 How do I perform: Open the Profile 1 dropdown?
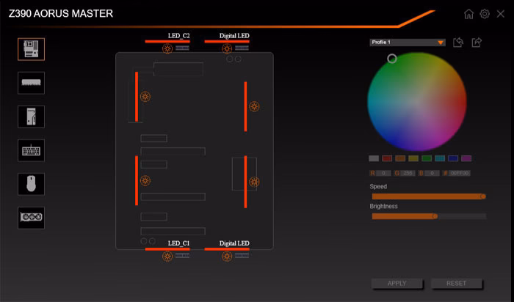(x=408, y=43)
